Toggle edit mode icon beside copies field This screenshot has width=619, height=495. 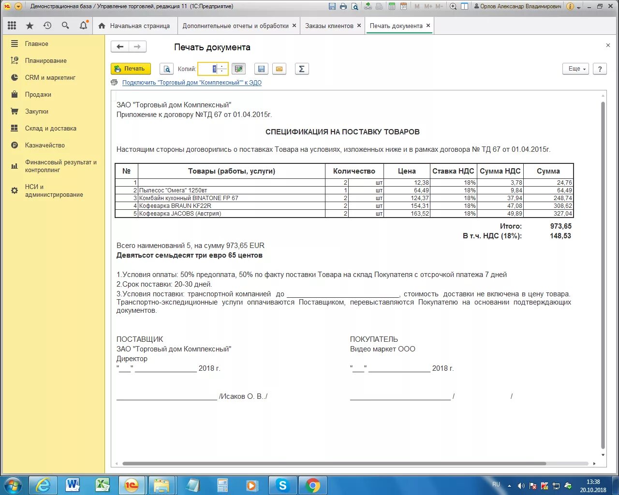(x=238, y=69)
